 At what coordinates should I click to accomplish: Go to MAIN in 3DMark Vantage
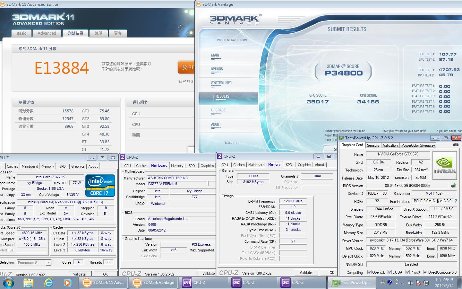[x=215, y=56]
